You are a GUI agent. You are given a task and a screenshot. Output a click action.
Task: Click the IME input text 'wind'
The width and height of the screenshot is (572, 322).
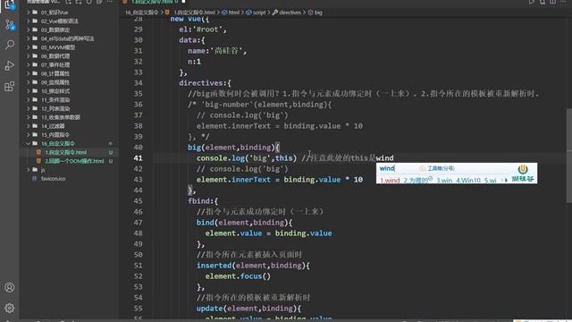pos(387,168)
